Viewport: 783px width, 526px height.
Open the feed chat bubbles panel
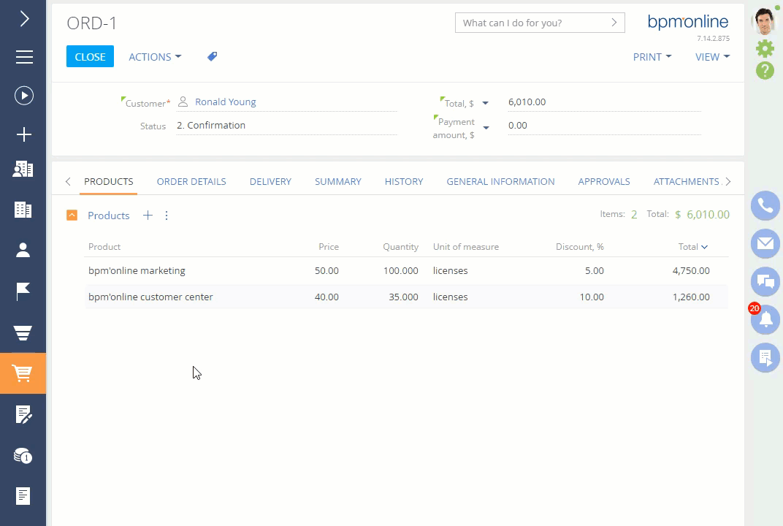765,282
